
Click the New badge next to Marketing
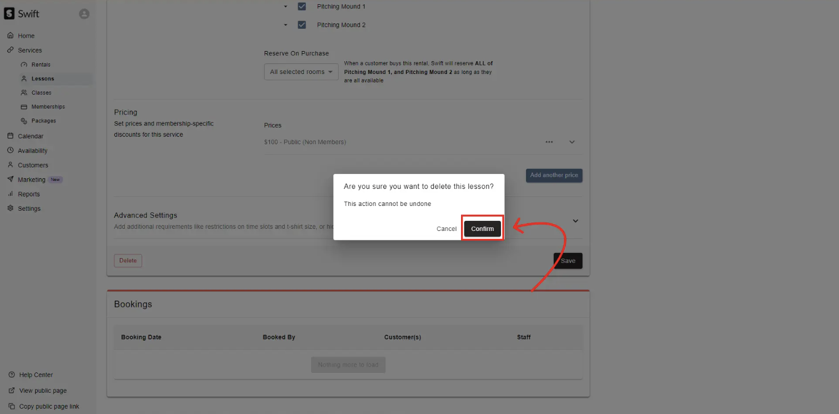tap(55, 180)
